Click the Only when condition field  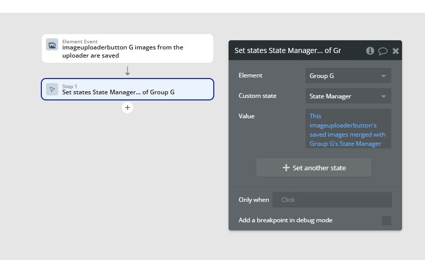click(x=332, y=200)
